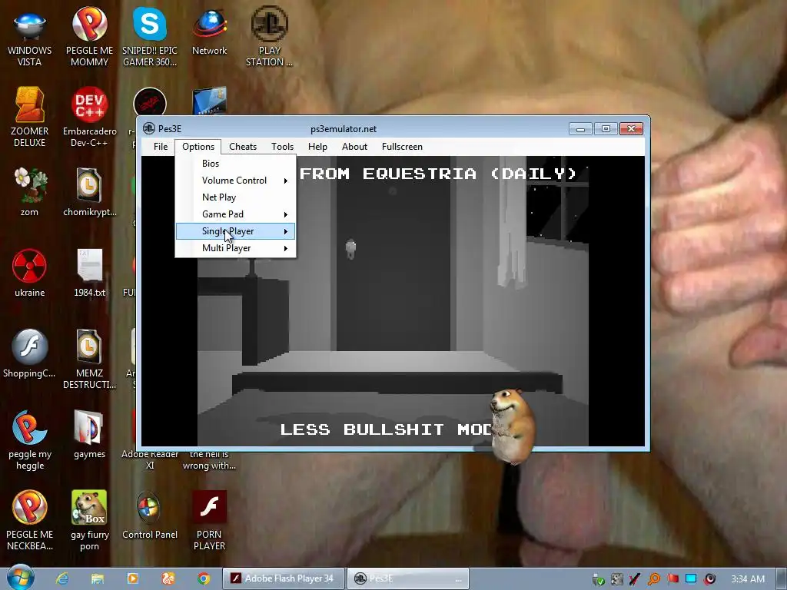Expand the Single Player submenu arrow

[286, 231]
